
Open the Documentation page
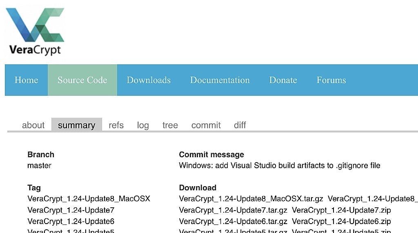pyautogui.click(x=220, y=80)
